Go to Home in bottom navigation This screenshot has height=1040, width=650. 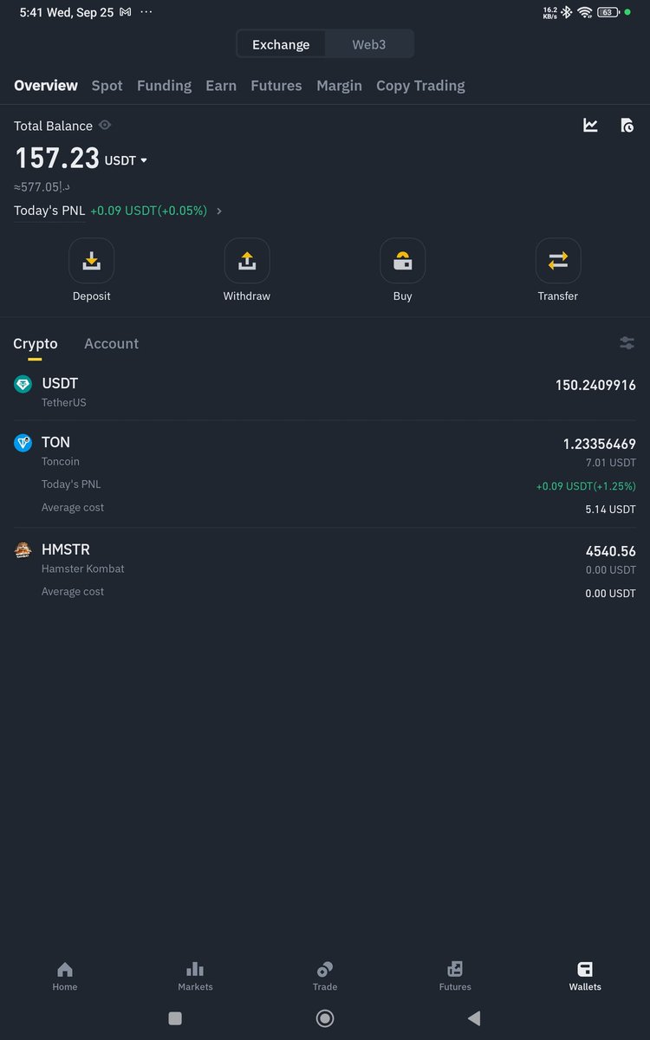(x=65, y=976)
